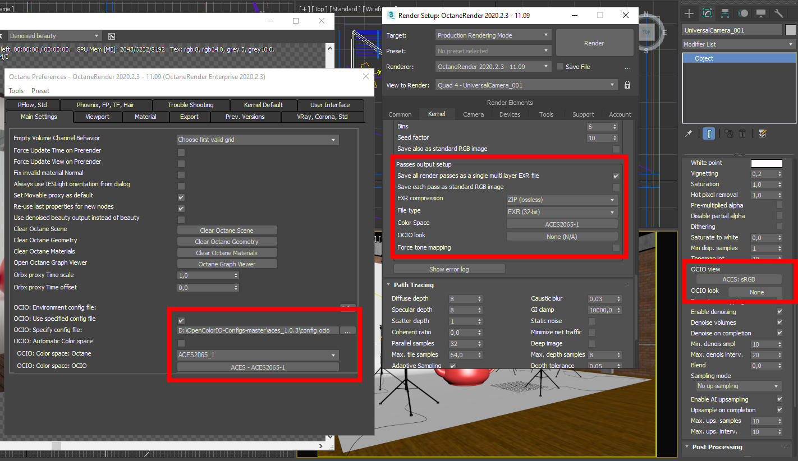Viewport: 798px width, 461px height.
Task: Click the Pin Stack icon
Action: [689, 133]
